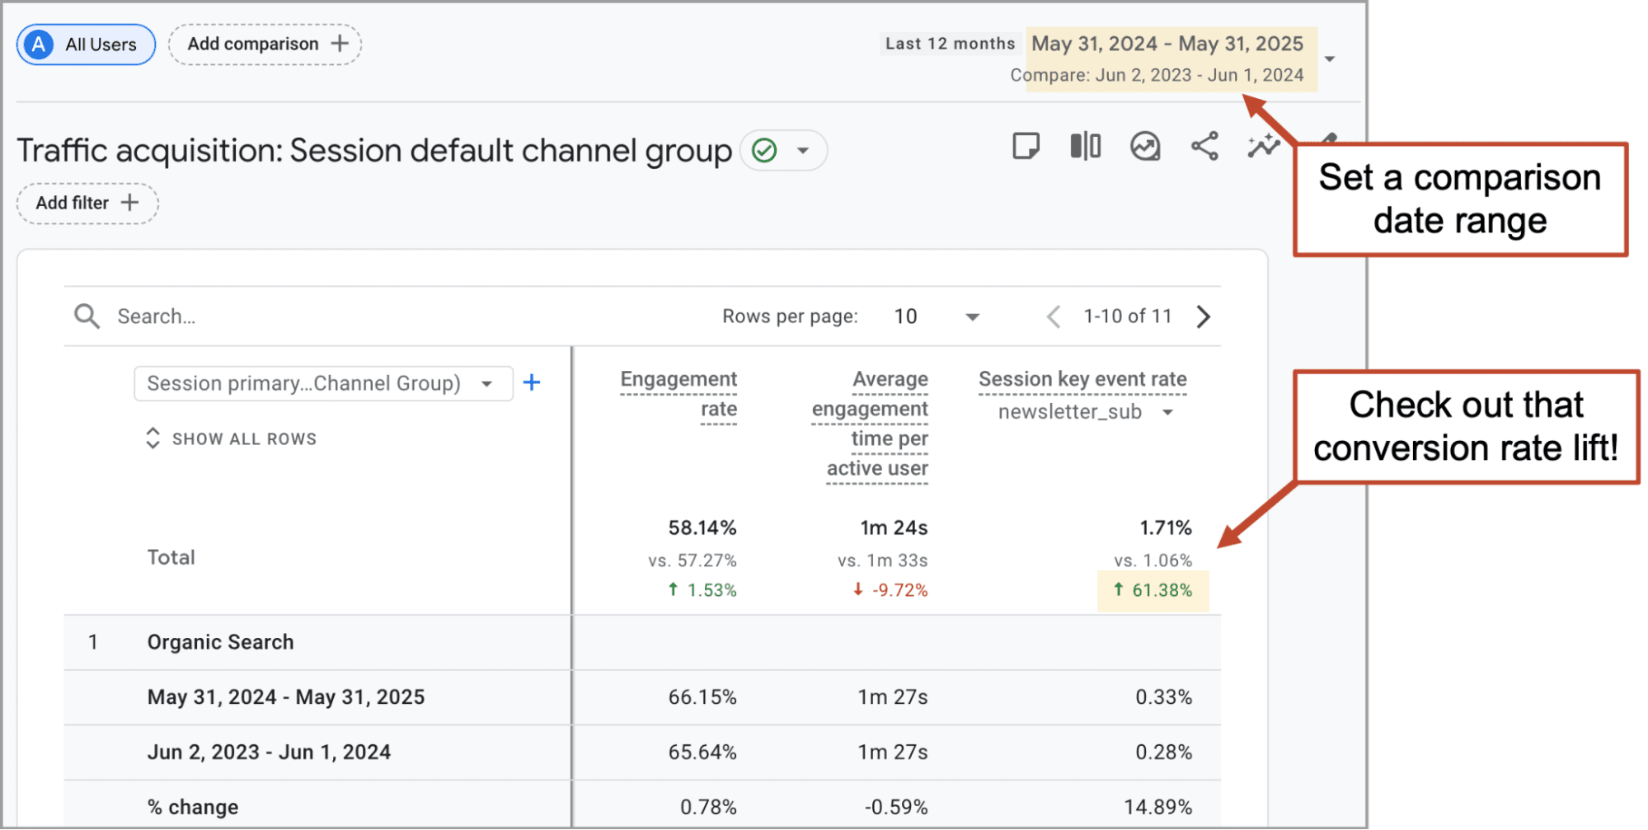Viewport: 1648px width, 830px height.
Task: Click the All Users segment chip
Action: (x=86, y=45)
